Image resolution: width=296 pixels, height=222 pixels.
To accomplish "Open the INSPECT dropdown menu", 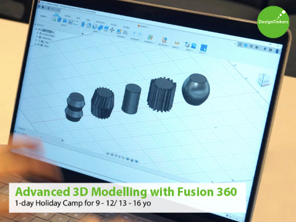I will click(x=175, y=47).
